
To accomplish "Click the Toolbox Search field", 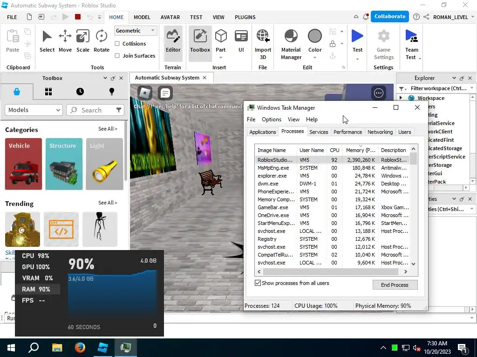I will (x=95, y=110).
